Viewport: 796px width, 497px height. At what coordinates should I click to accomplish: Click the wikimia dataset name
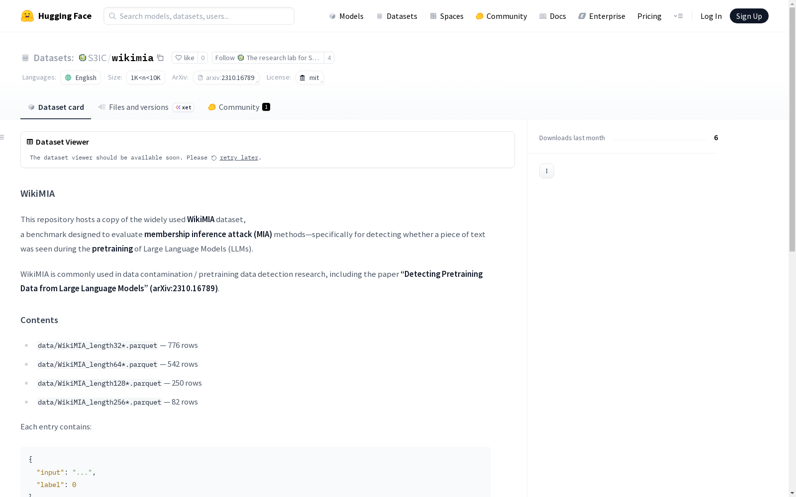[133, 58]
